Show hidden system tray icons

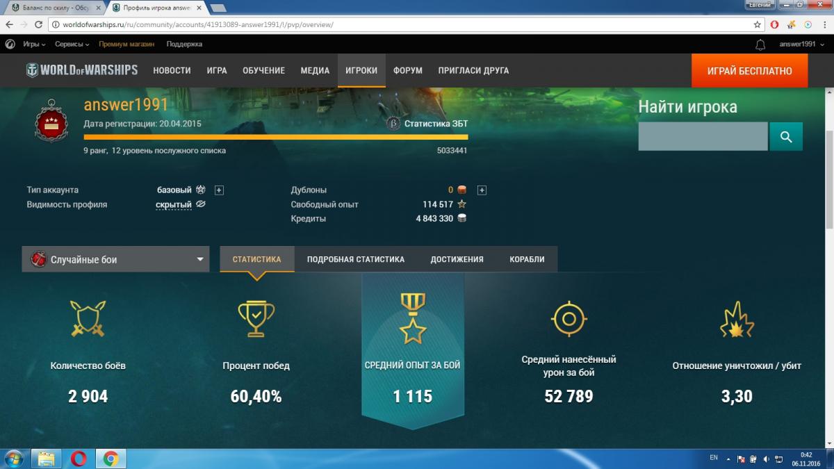tap(728, 459)
